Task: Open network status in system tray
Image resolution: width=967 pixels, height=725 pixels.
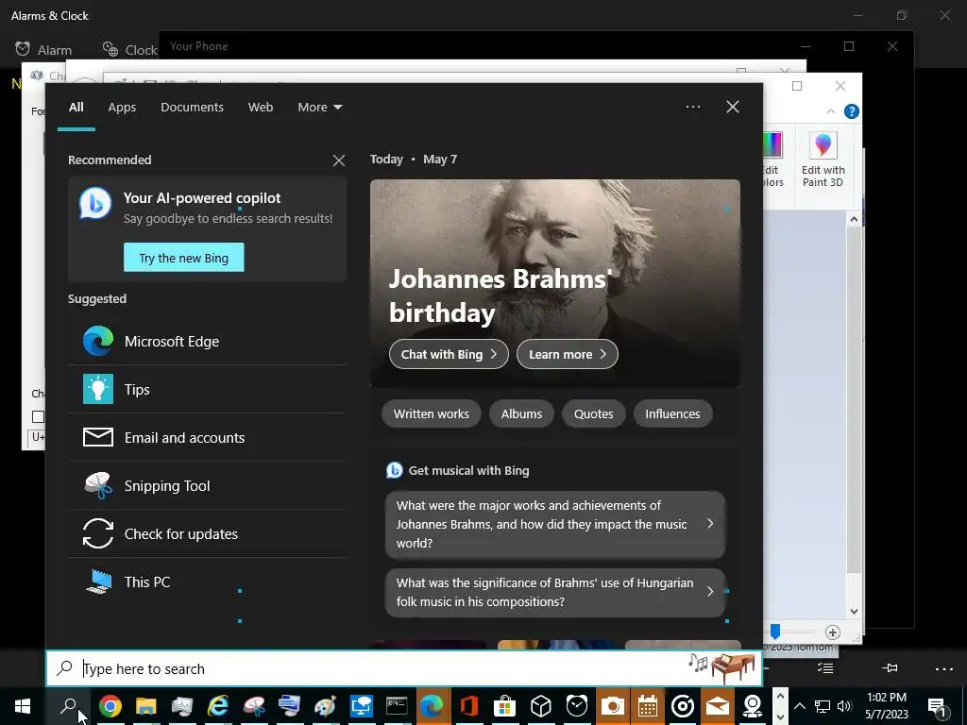Action: (x=823, y=706)
